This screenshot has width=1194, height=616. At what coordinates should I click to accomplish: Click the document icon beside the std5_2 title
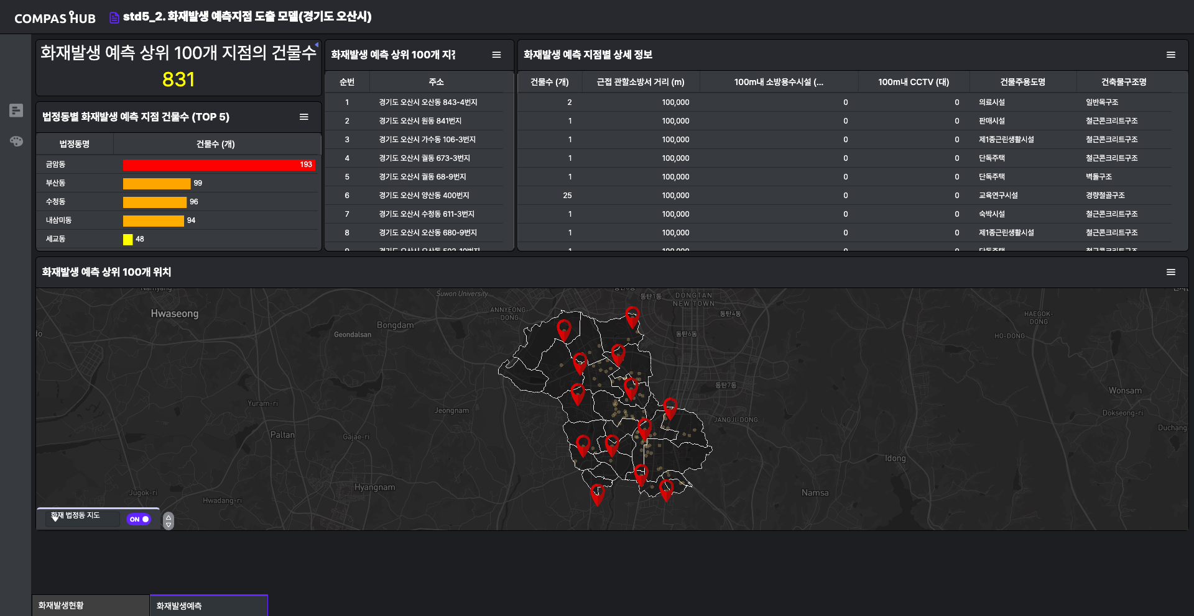pyautogui.click(x=114, y=17)
